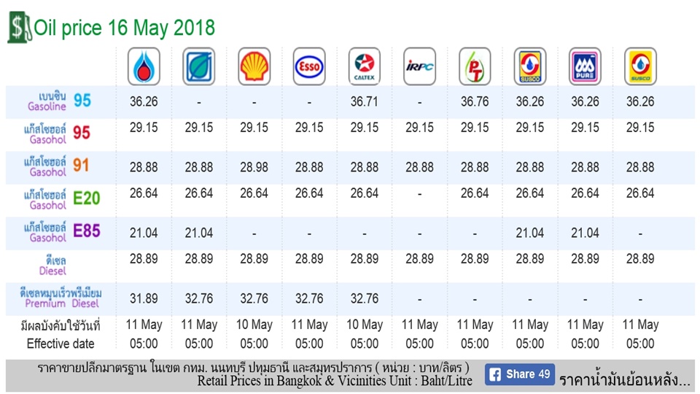Click the 'Oil price 16 May 2018' heading
The width and height of the screenshot is (700, 394).
(x=125, y=28)
